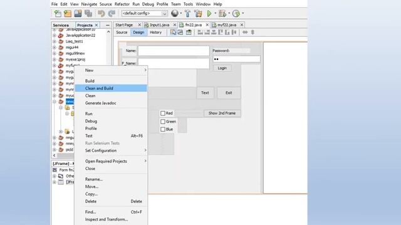This screenshot has width=401, height=225.
Task: Click the Change vertical resizability icon
Action: pyautogui.click(x=253, y=32)
